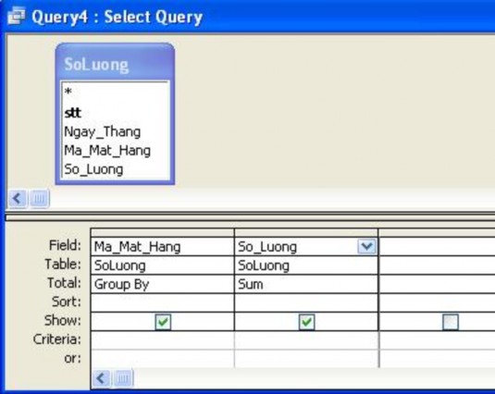Click the Sum Total cell
Screen dimensions: 495x394
[x=306, y=284]
